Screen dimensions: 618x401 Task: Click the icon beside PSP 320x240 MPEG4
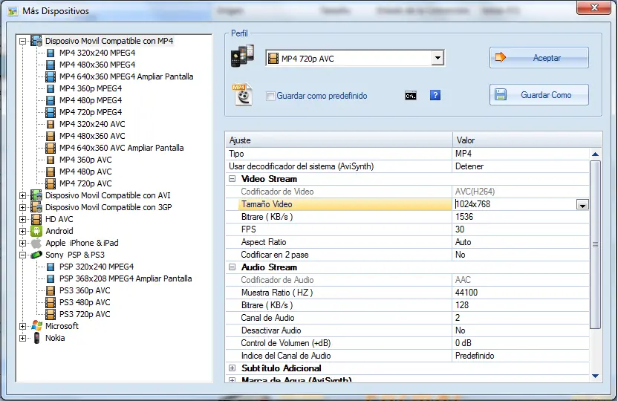tap(51, 267)
